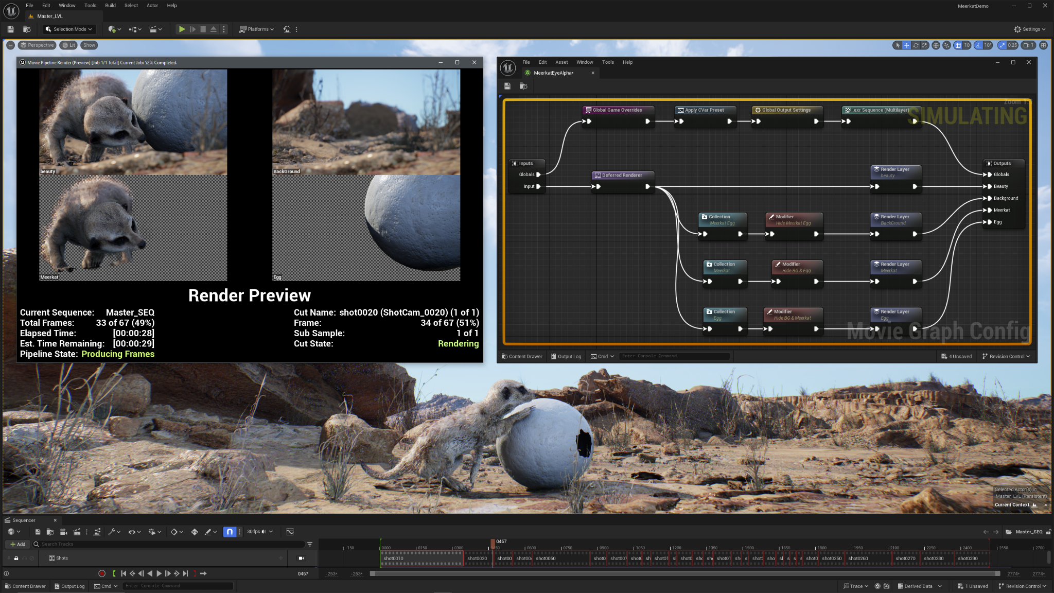The image size is (1054, 593).
Task: Select the Move tool in viewport toolbar
Action: [907, 46]
